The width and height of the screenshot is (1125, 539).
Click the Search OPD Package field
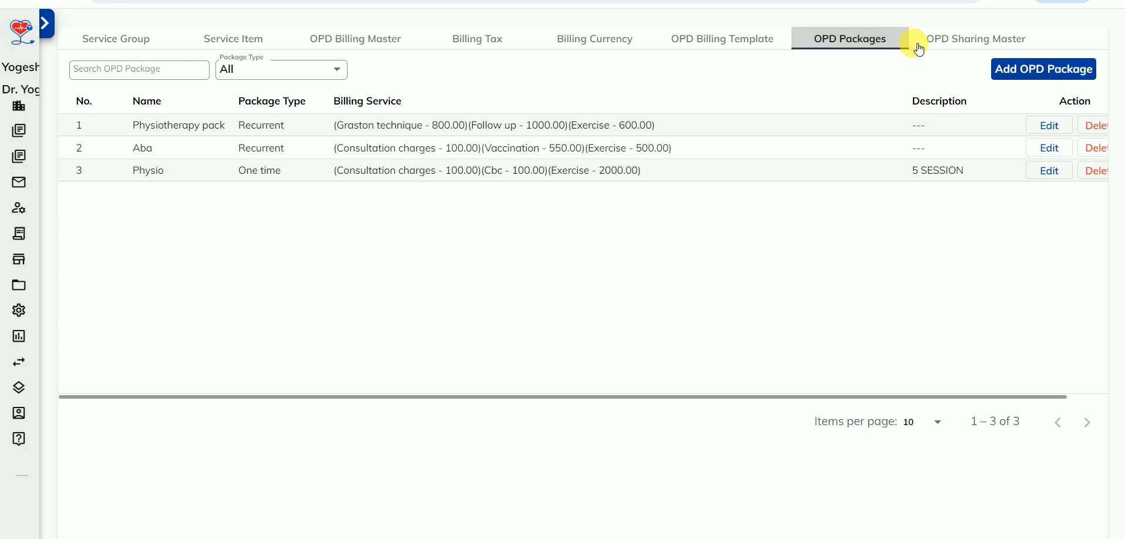(x=139, y=69)
